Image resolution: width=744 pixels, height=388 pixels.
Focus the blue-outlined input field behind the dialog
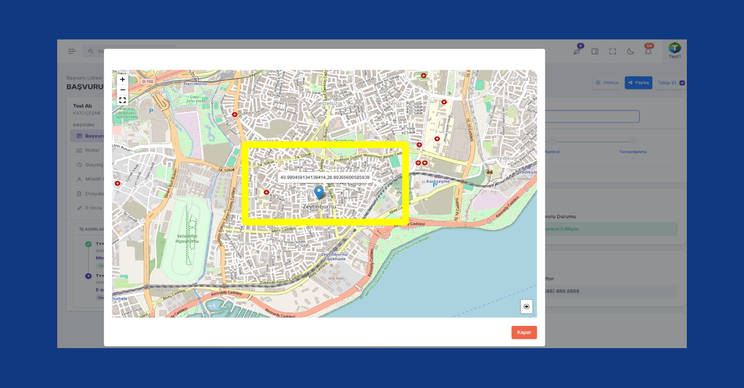[x=592, y=116]
